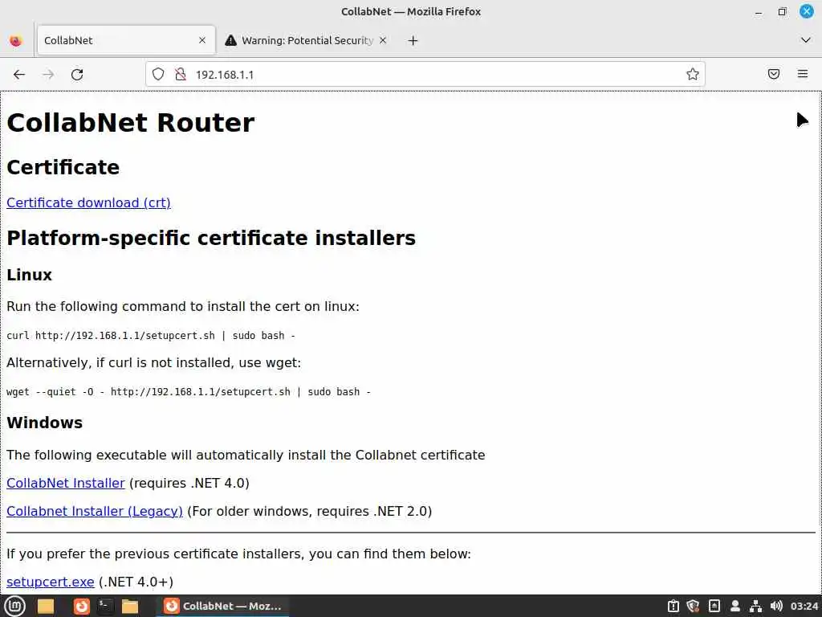Click the user account tray icon
822x617 pixels.
point(735,606)
